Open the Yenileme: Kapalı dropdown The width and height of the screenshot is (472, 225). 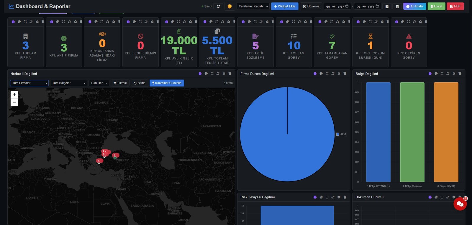[x=253, y=6]
